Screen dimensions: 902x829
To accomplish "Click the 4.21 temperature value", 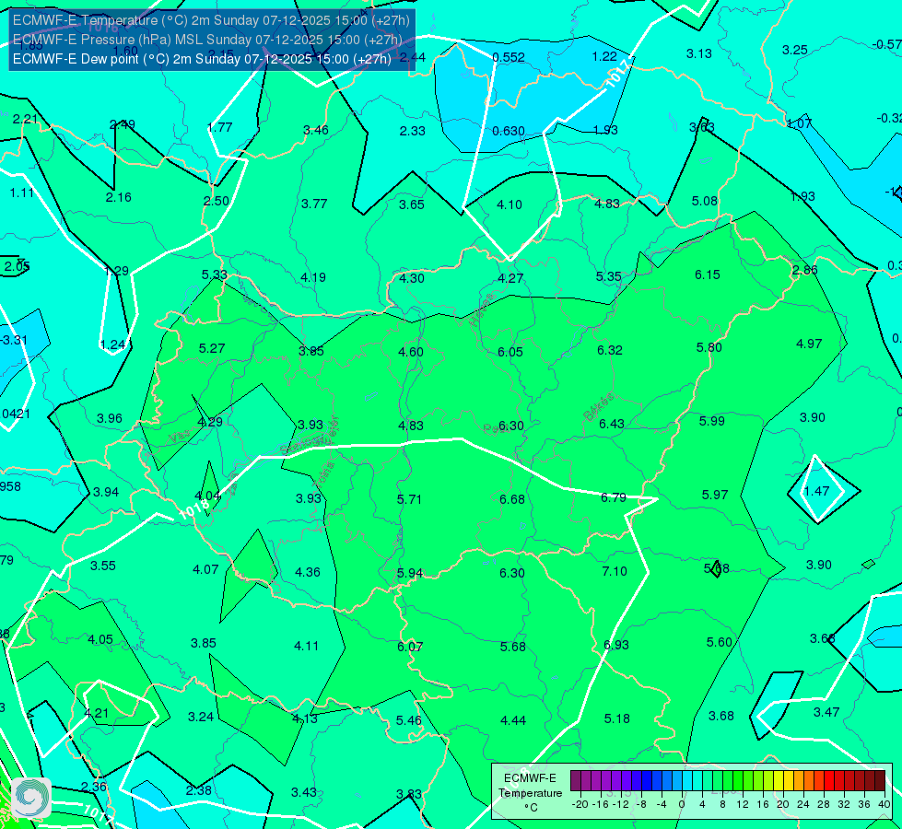I will [97, 713].
